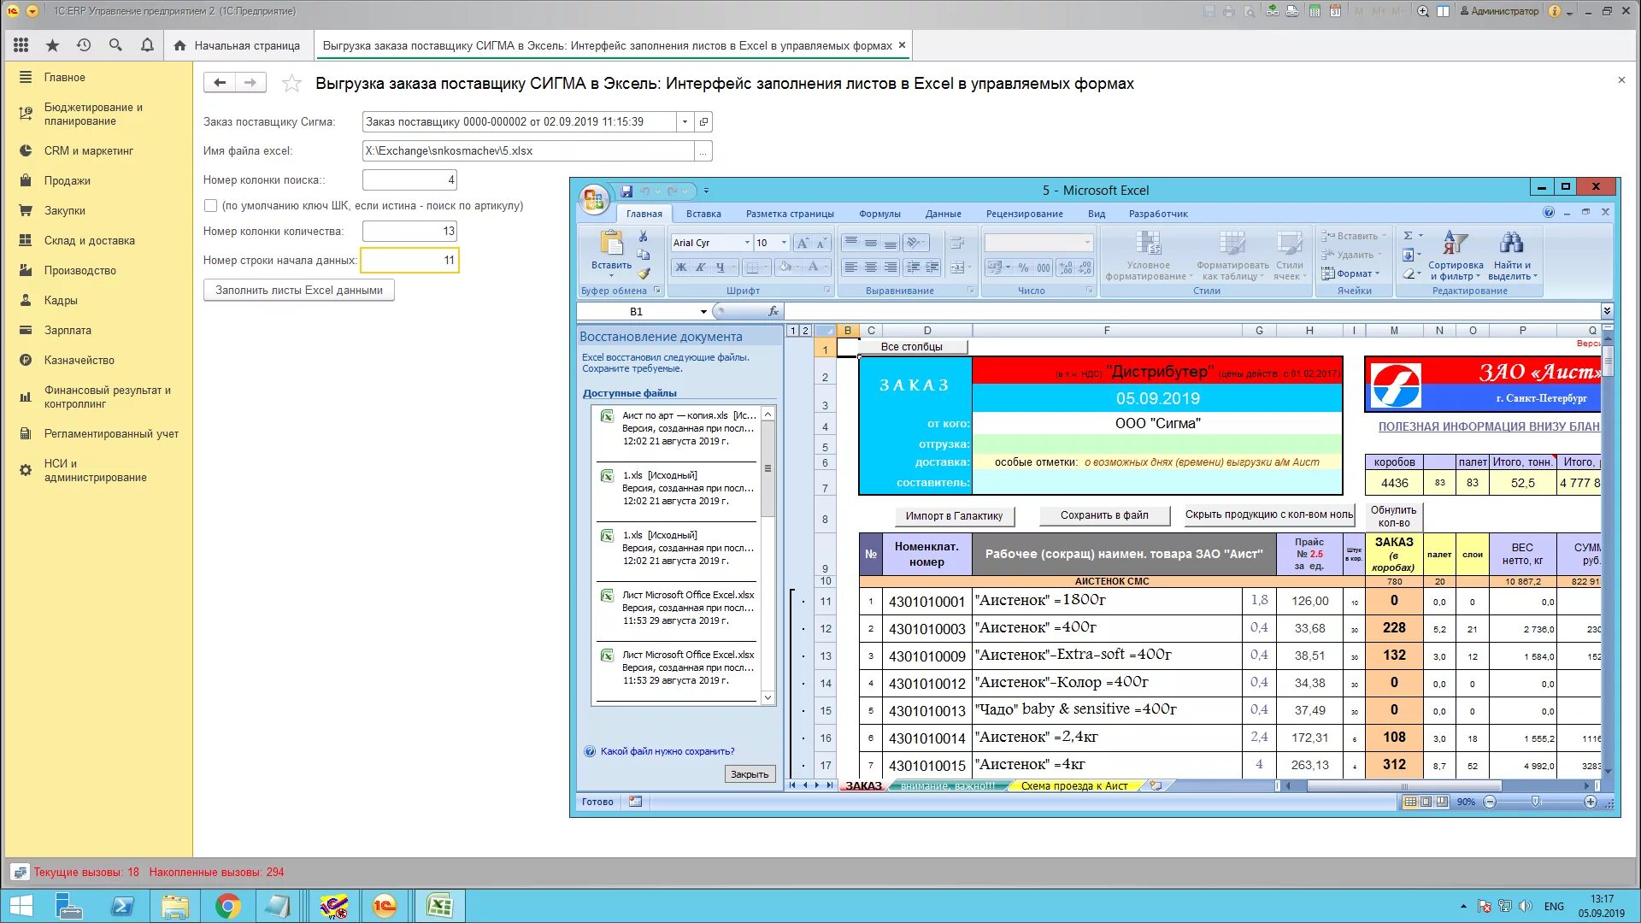Open Sort and Filter in Excel
Viewport: 1641px width, 923px height.
(1455, 256)
